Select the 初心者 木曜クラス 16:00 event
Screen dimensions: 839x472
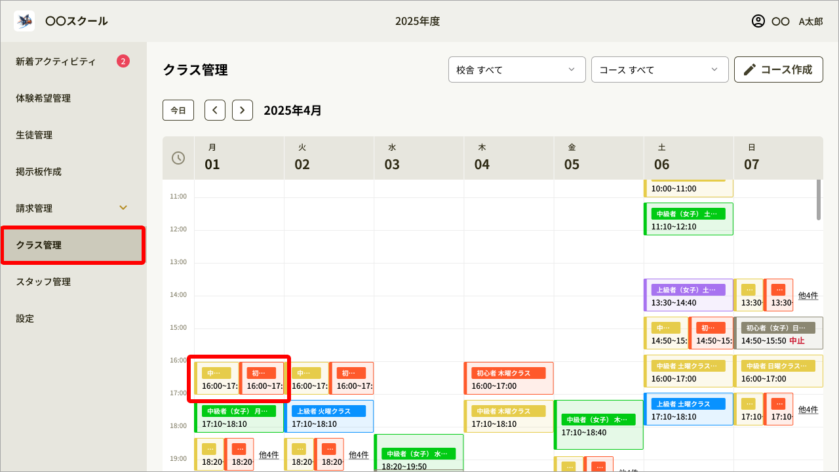tap(509, 379)
